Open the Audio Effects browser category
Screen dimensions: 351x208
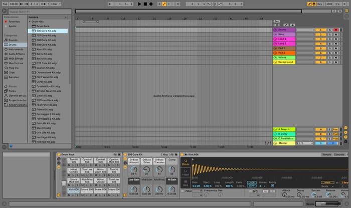click(17, 54)
